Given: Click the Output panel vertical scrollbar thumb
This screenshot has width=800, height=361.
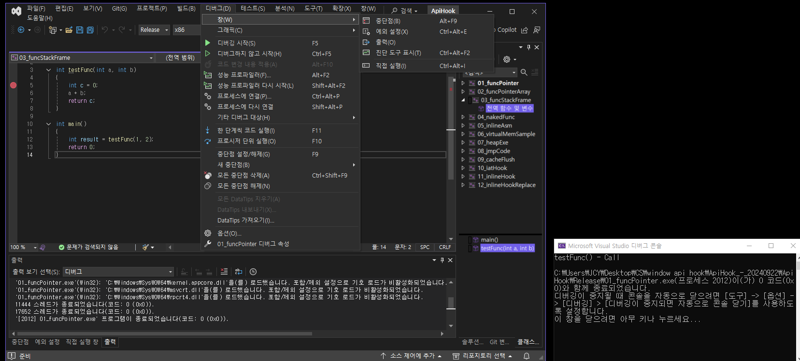Looking at the screenshot, I should pos(451,303).
